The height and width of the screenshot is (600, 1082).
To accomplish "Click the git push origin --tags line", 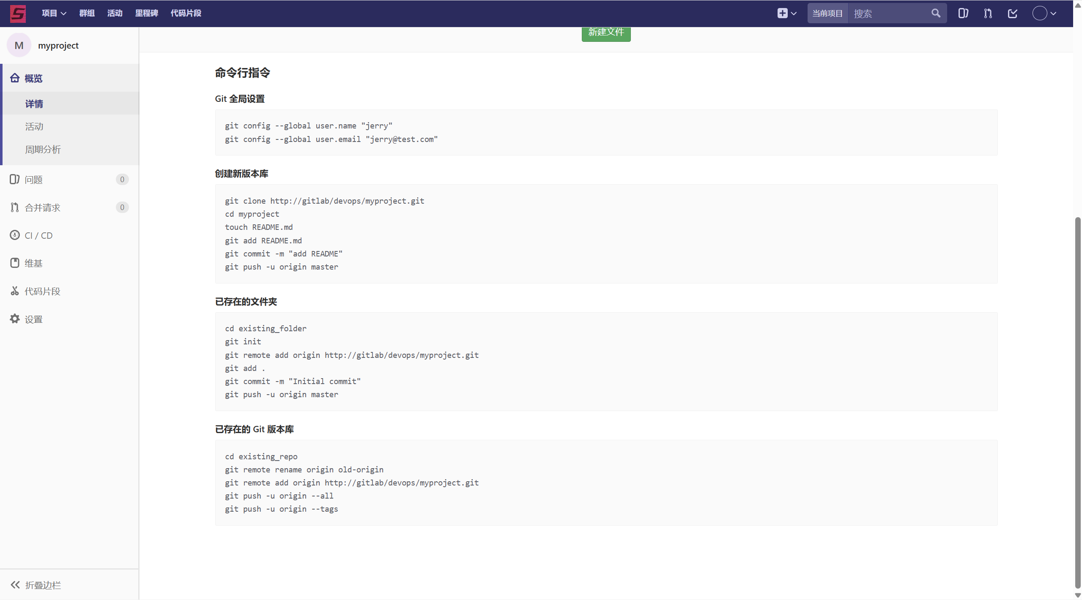I will pyautogui.click(x=282, y=509).
